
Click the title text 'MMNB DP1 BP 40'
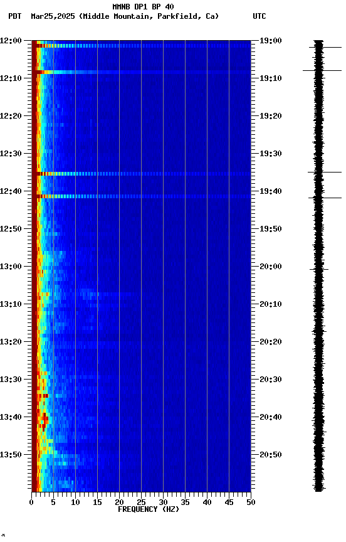pyautogui.click(x=143, y=6)
